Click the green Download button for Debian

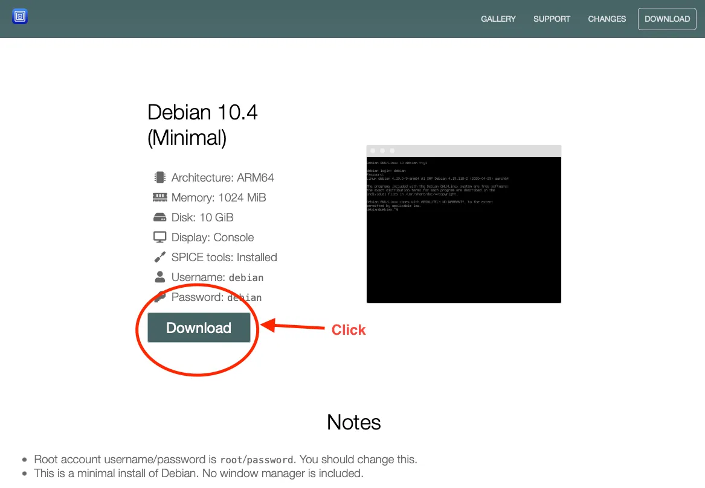click(199, 328)
